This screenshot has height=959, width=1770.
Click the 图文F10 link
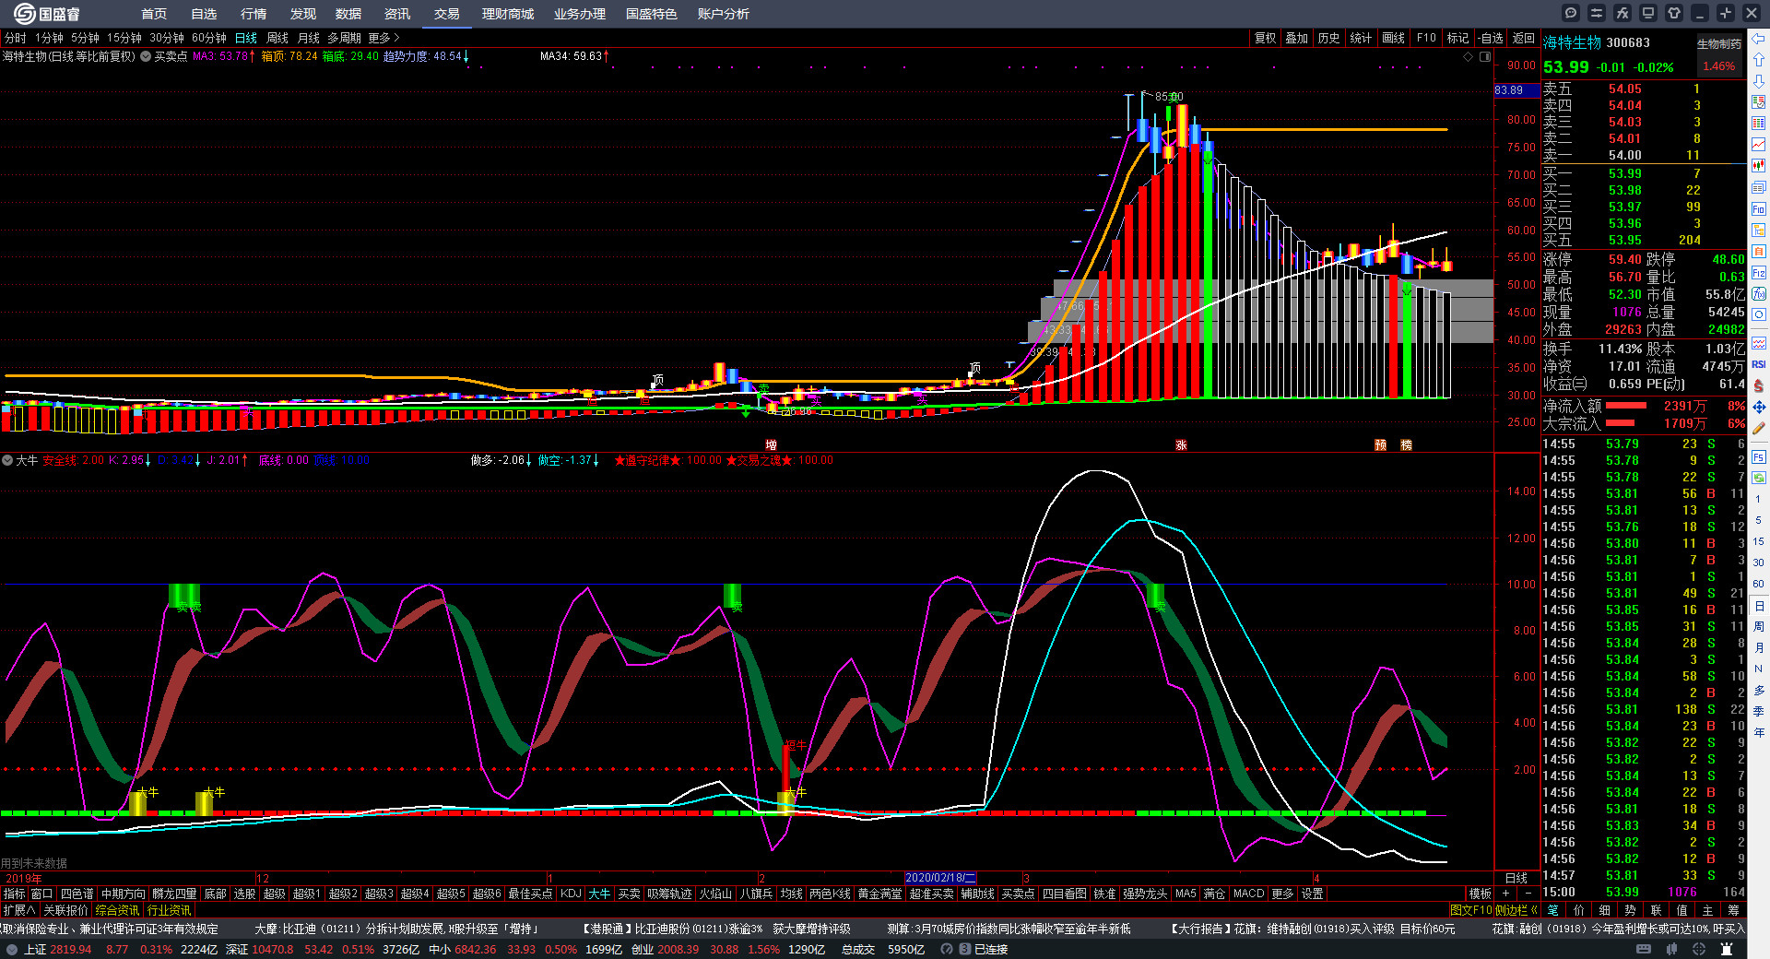[1469, 910]
